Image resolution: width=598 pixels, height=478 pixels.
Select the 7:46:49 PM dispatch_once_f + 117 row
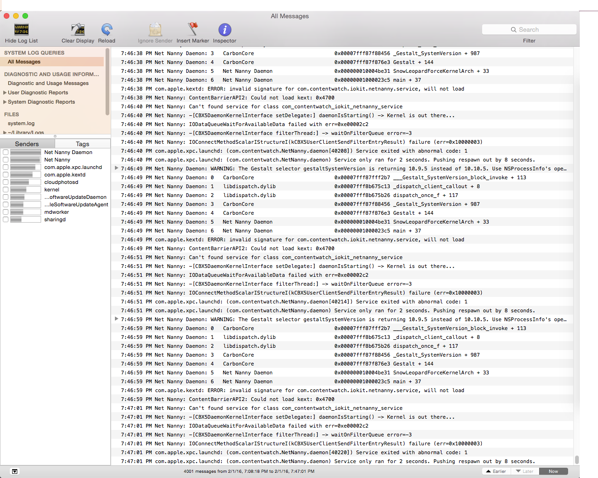[343, 195]
